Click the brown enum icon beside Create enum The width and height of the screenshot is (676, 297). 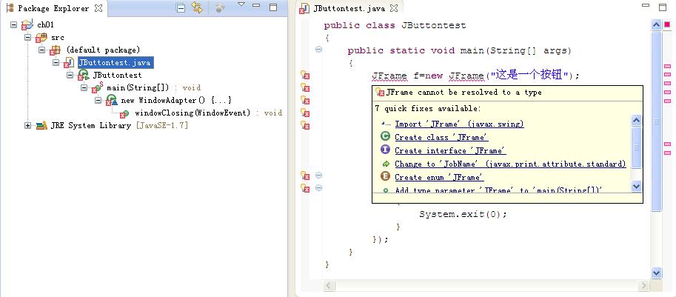[x=386, y=177]
